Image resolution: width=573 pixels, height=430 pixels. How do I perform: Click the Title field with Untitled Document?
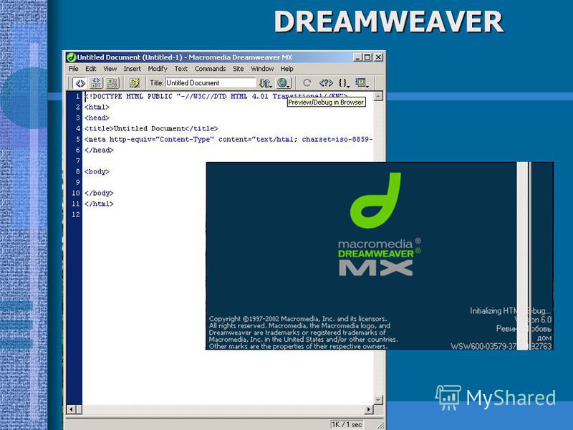tap(211, 83)
